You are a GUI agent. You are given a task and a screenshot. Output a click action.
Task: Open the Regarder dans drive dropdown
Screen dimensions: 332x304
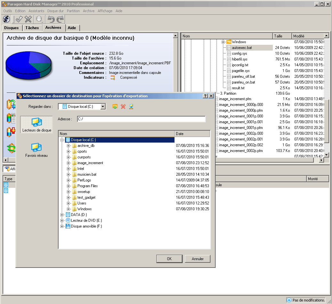(103, 107)
